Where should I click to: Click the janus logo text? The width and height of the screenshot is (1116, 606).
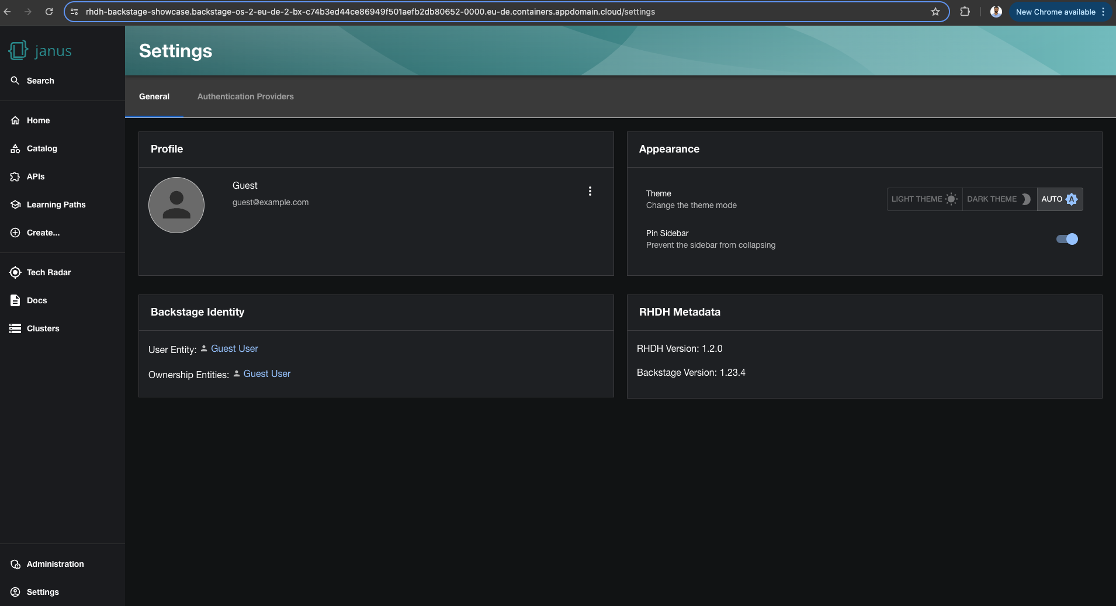point(53,51)
